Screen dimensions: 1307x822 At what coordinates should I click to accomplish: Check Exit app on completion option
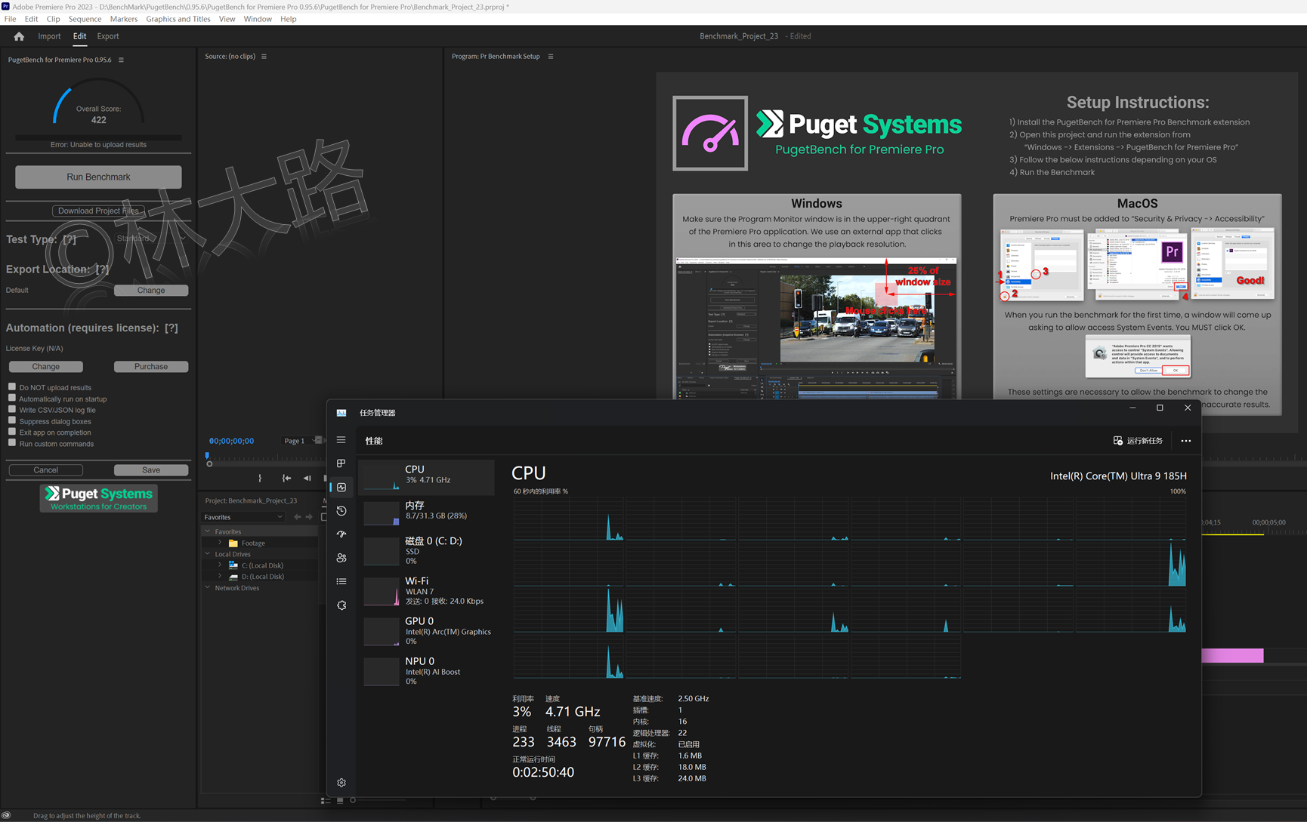tap(12, 432)
